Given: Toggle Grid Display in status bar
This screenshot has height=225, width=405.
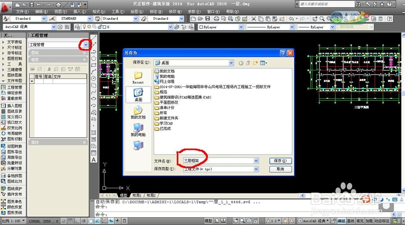Looking at the screenshot, I should pyautogui.click(x=70, y=221).
